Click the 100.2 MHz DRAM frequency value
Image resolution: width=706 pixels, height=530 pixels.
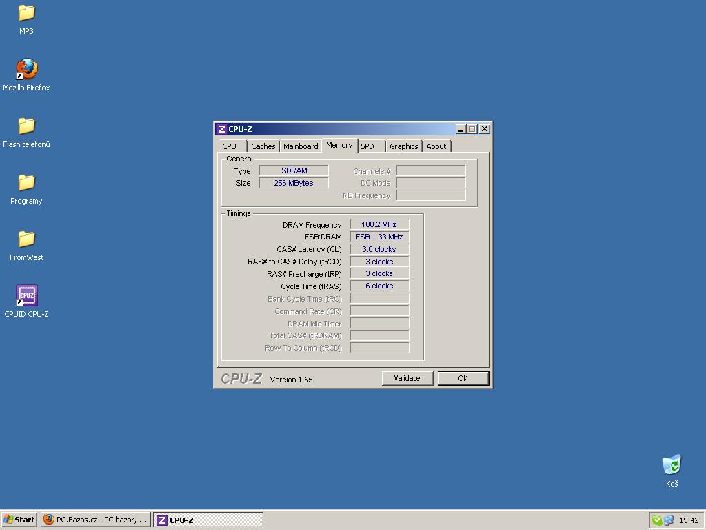pyautogui.click(x=380, y=224)
